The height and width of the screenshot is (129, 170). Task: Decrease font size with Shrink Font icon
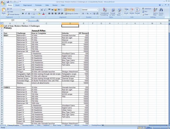45,10
